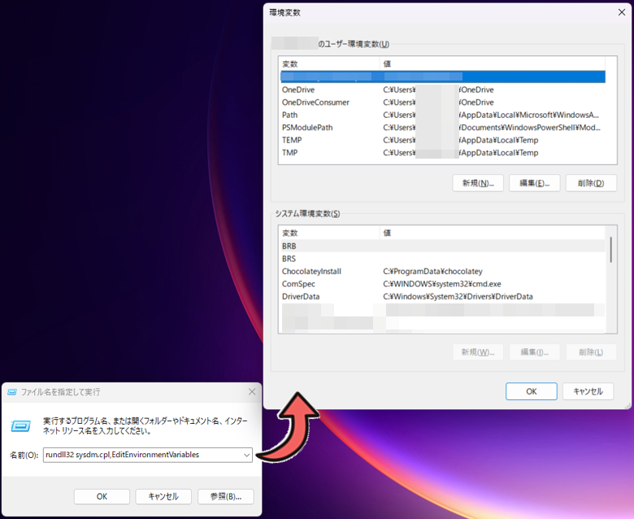The height and width of the screenshot is (519, 634).
Task: Click the system variables list scrollbar thumb
Action: [610, 250]
